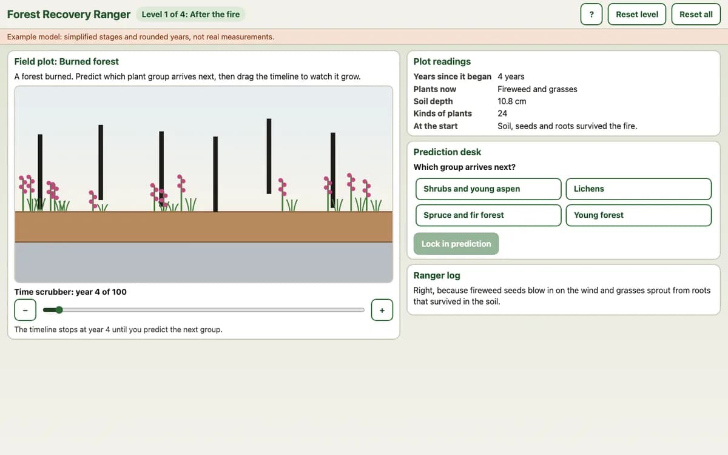The image size is (728, 455).
Task: Click the plus step-forward timeline button
Action: tap(382, 310)
